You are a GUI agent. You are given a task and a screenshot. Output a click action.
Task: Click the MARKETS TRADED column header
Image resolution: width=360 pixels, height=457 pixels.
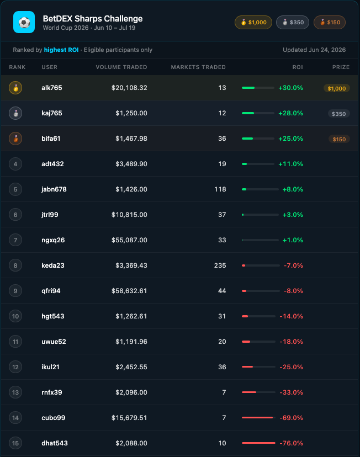198,67
